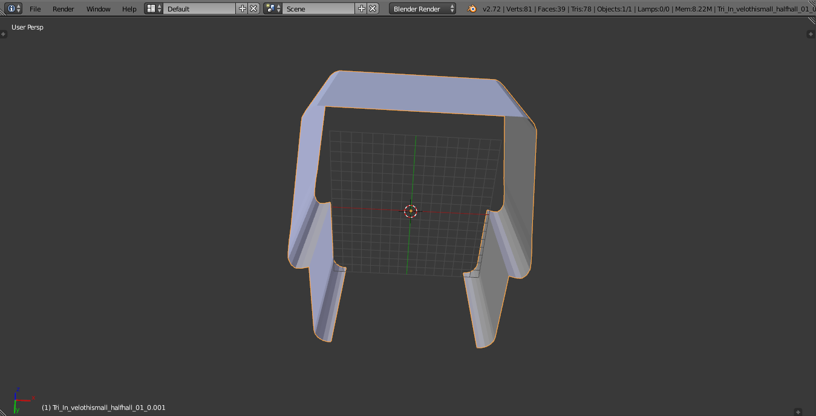Screen dimensions: 816x416
Task: Open the Blender Render engine dropdown
Action: pos(423,8)
